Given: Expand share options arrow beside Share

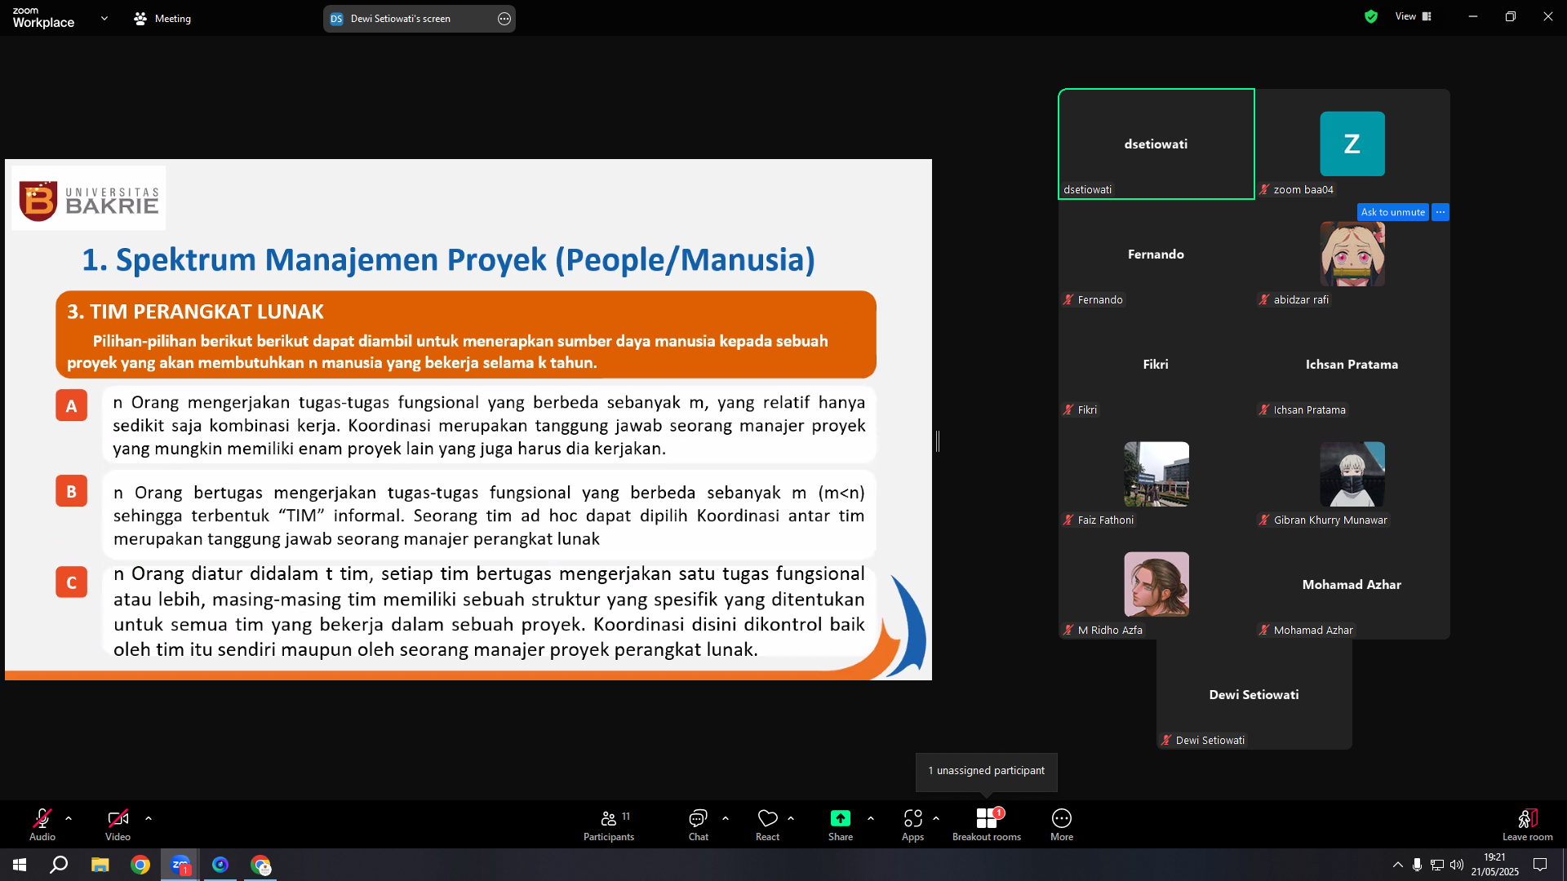Looking at the screenshot, I should pyautogui.click(x=871, y=818).
